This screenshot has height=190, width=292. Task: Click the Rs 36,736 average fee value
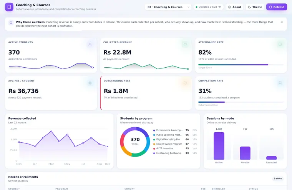coord(23,91)
